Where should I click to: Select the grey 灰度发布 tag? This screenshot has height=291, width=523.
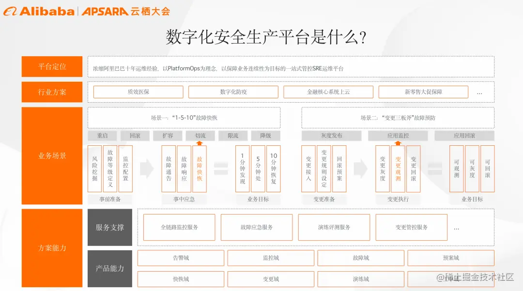332,136
